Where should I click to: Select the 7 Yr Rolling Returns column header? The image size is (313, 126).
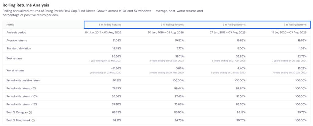pos(295,25)
